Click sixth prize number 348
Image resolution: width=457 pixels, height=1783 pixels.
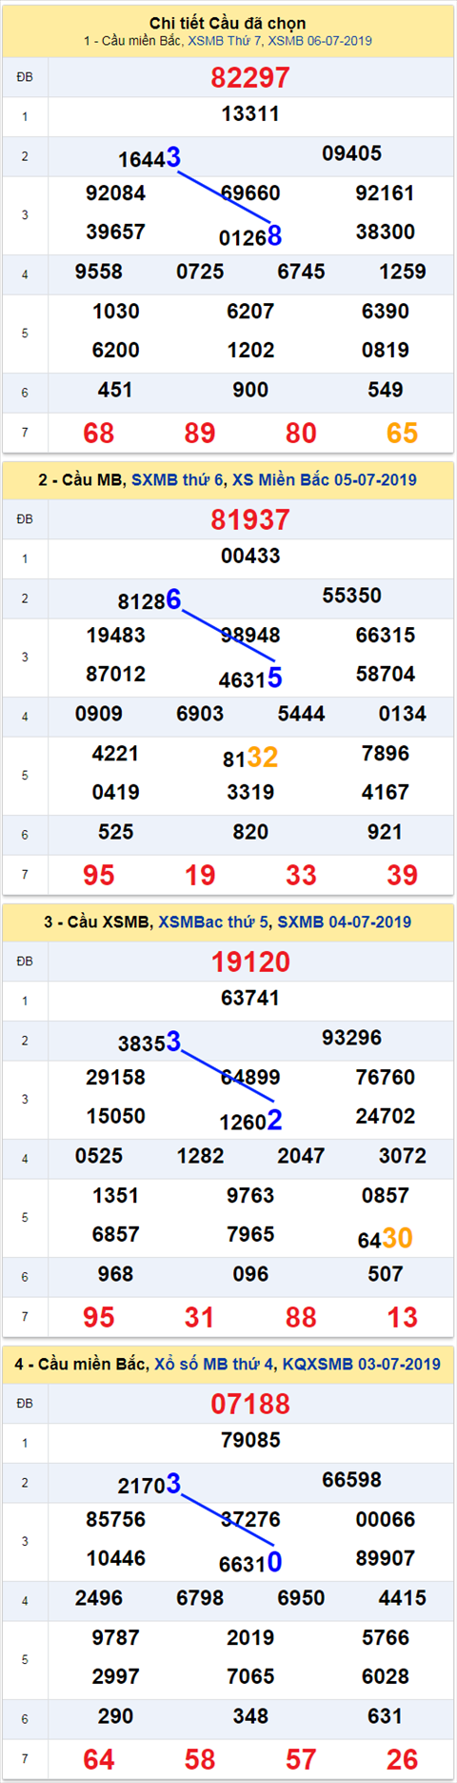pos(250,1717)
